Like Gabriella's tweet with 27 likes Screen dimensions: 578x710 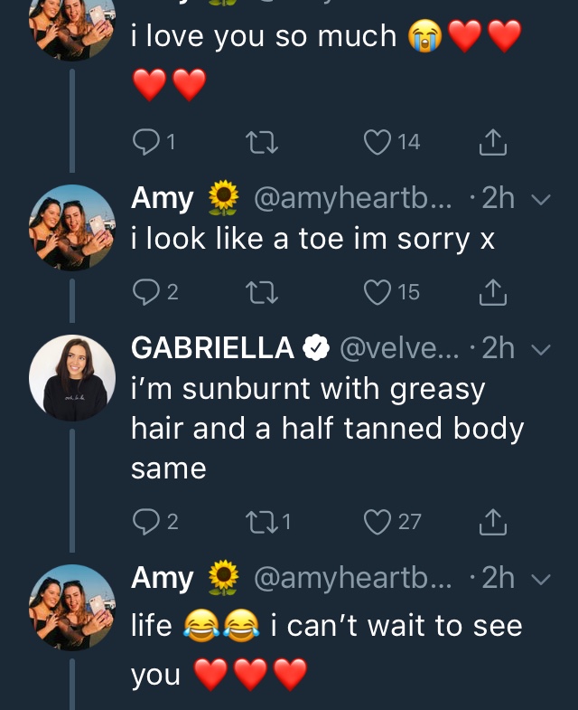(377, 521)
